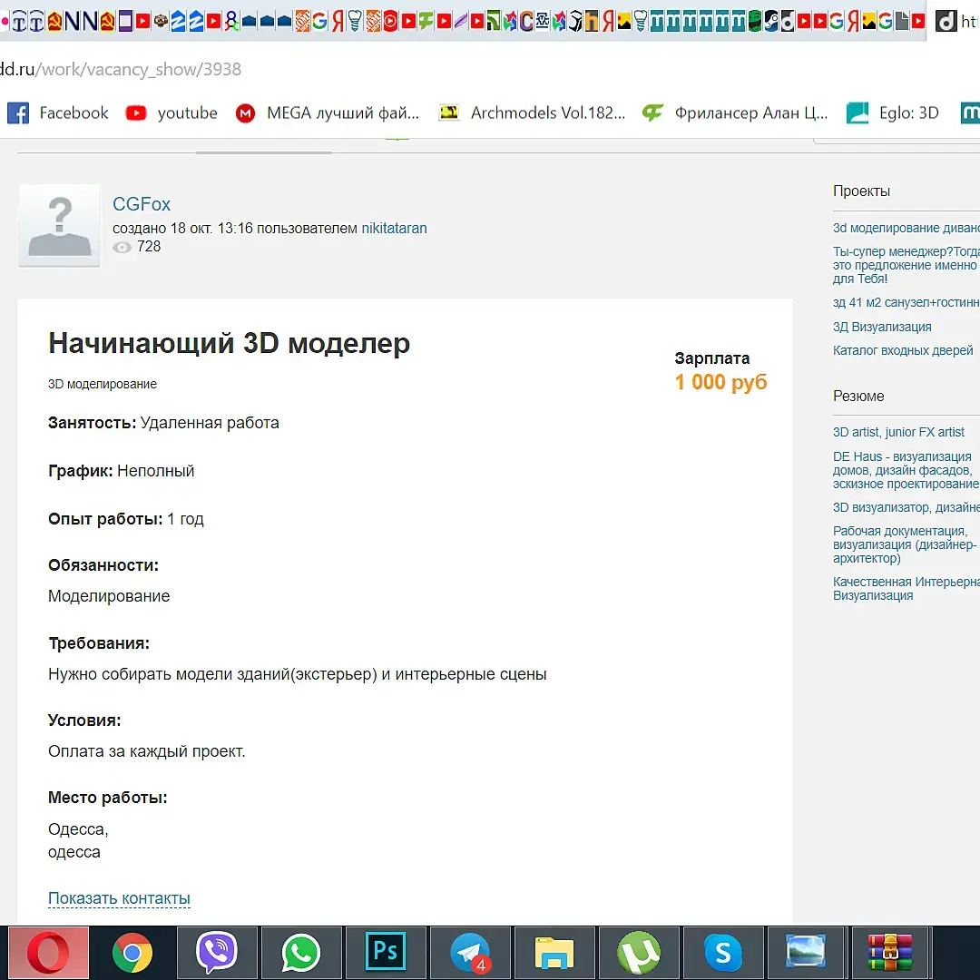Screen dimensions: 980x980
Task: Switch to the Steam browser tab
Action: click(x=771, y=22)
